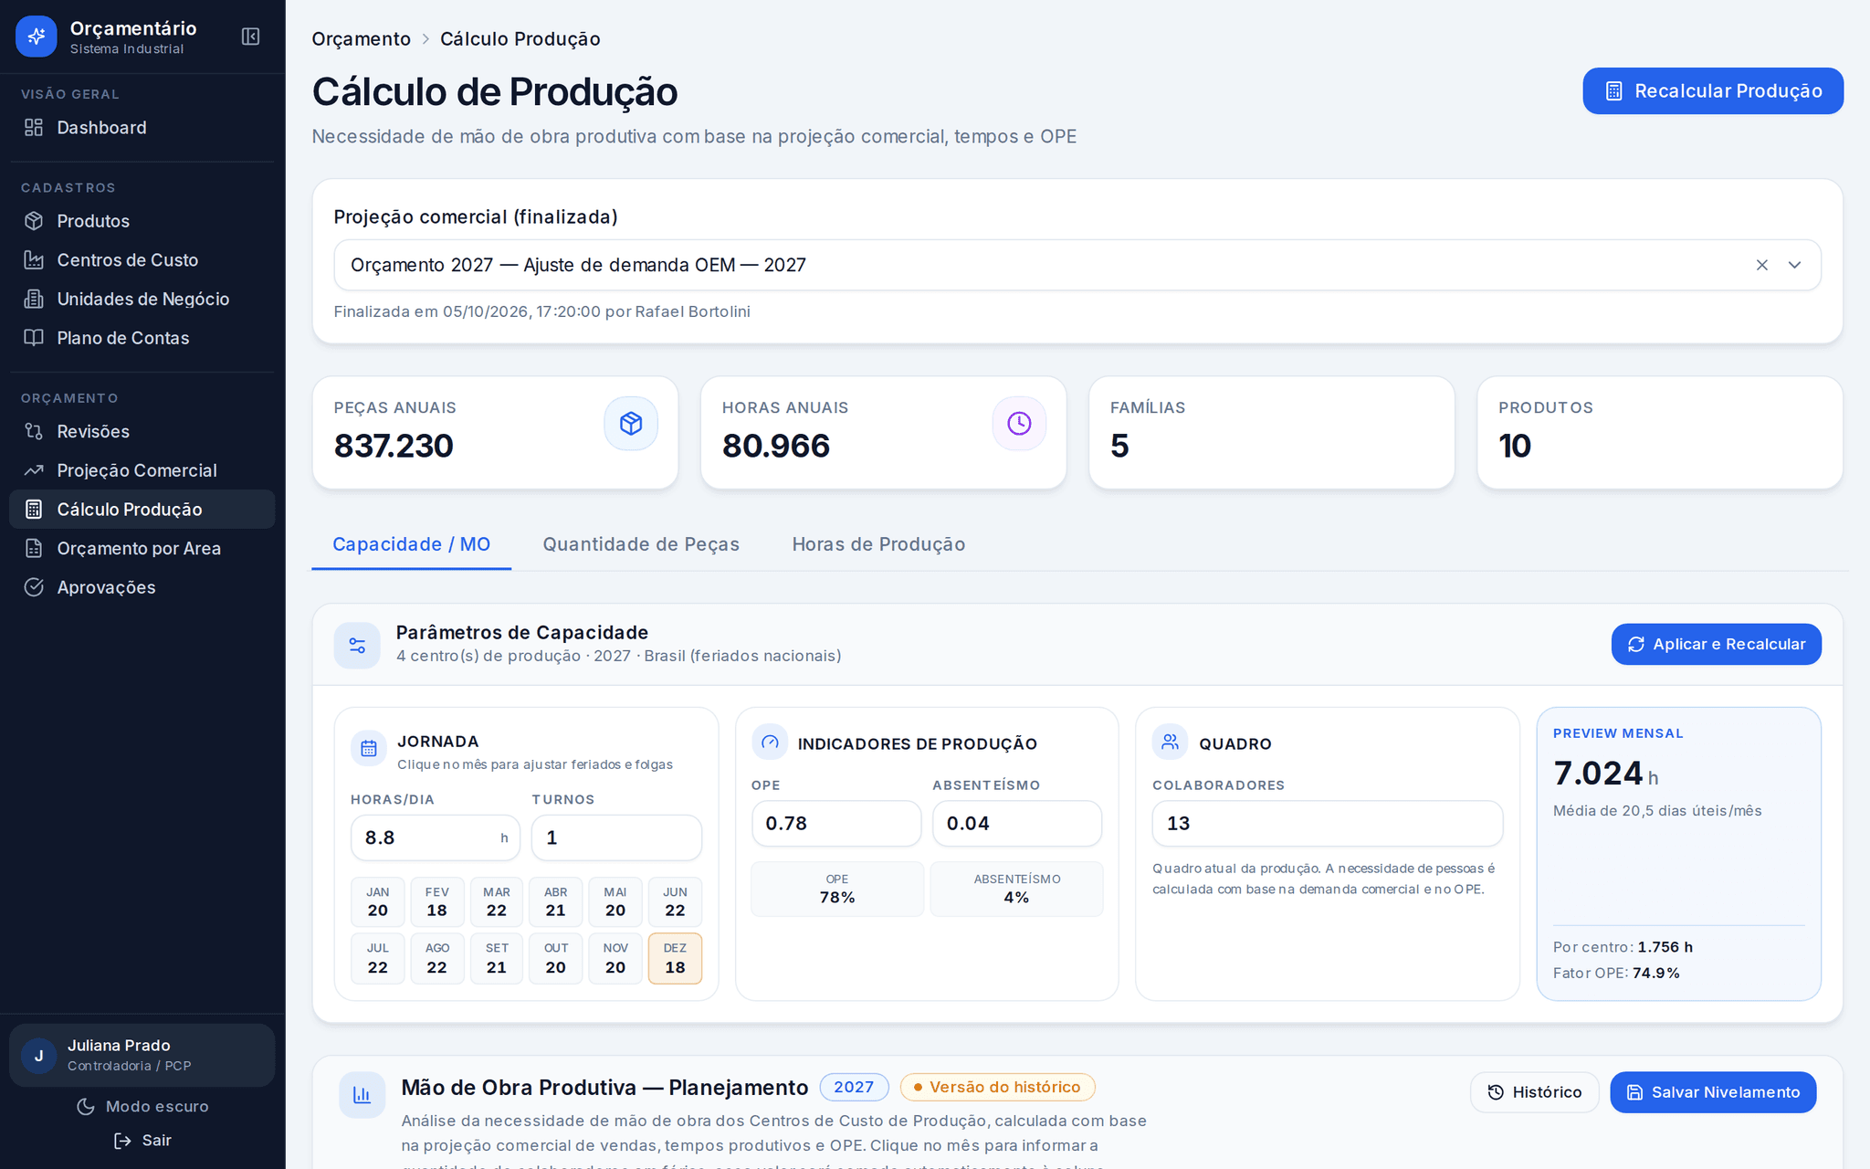The width and height of the screenshot is (1870, 1169).
Task: Select Cálculo Produção in the sidebar
Action: click(x=142, y=510)
